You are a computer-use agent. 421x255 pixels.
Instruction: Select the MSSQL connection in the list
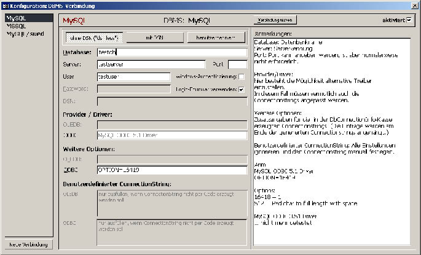[x=29, y=26]
